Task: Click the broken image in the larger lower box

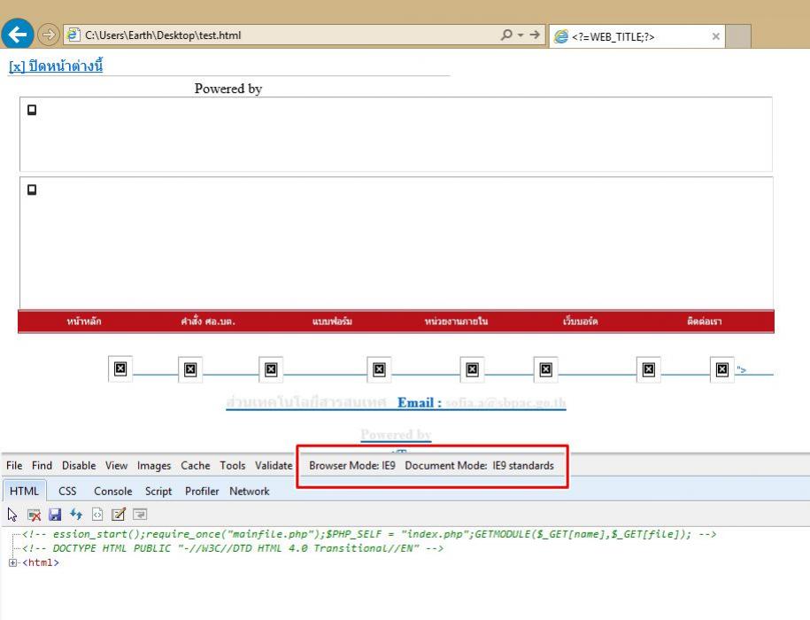Action: [32, 190]
